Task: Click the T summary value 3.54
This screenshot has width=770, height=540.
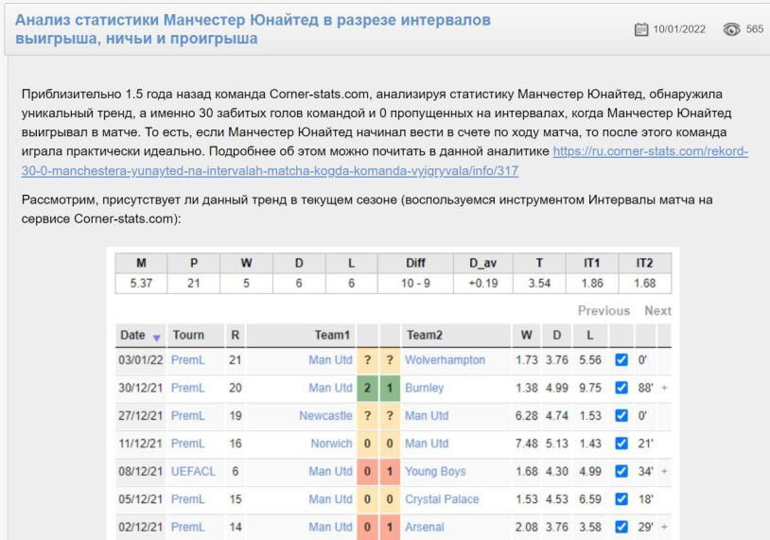Action: 539,284
